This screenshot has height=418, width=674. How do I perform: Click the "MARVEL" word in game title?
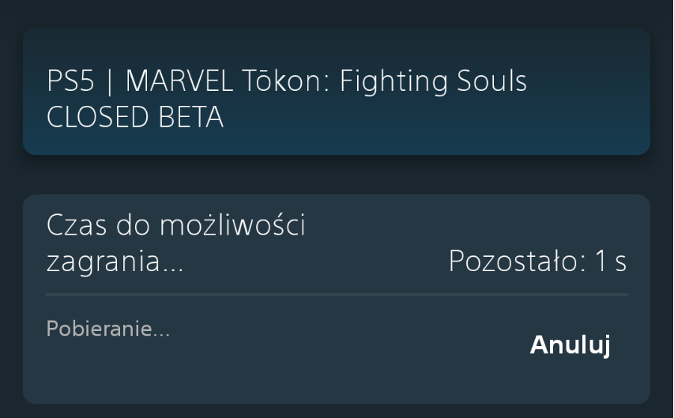[x=179, y=81]
